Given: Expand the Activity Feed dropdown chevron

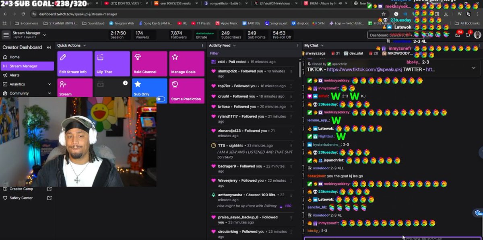Looking at the screenshot, I should tap(234, 46).
